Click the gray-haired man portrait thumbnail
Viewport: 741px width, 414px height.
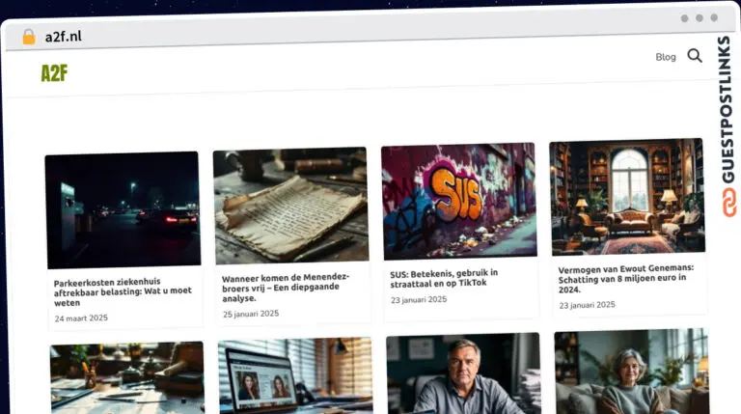click(x=463, y=373)
